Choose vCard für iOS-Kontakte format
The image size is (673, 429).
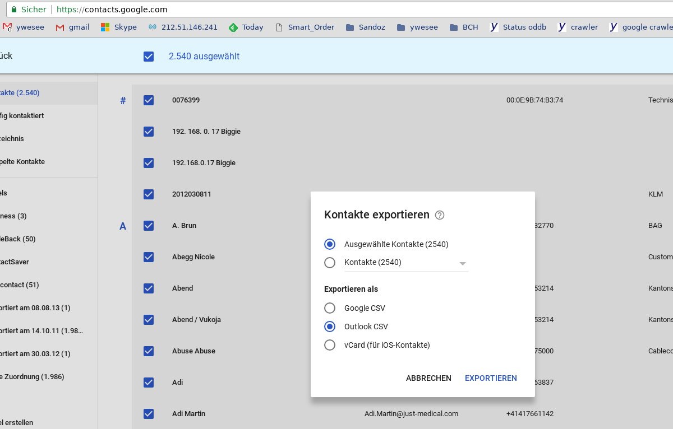330,345
